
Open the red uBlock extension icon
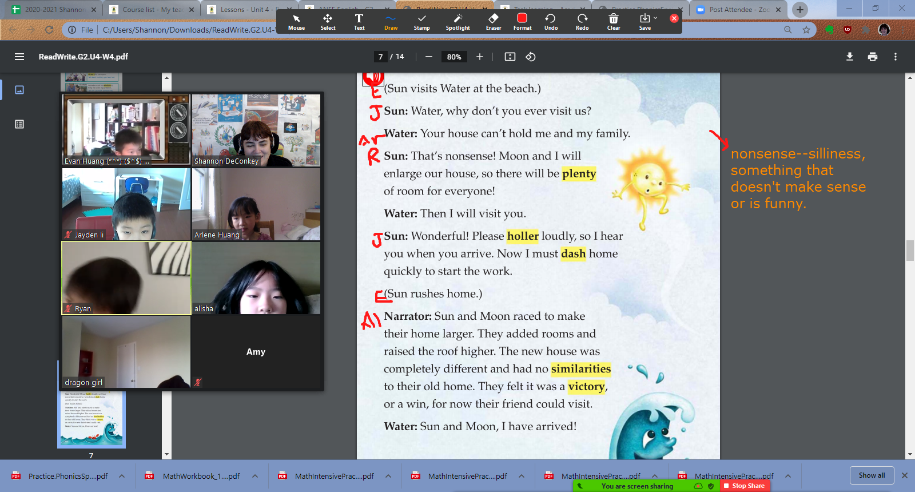click(848, 30)
